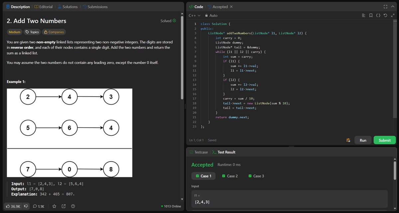Bookmark the code with the bookmark icon
This screenshot has width=399, height=213.
pos(371,15)
